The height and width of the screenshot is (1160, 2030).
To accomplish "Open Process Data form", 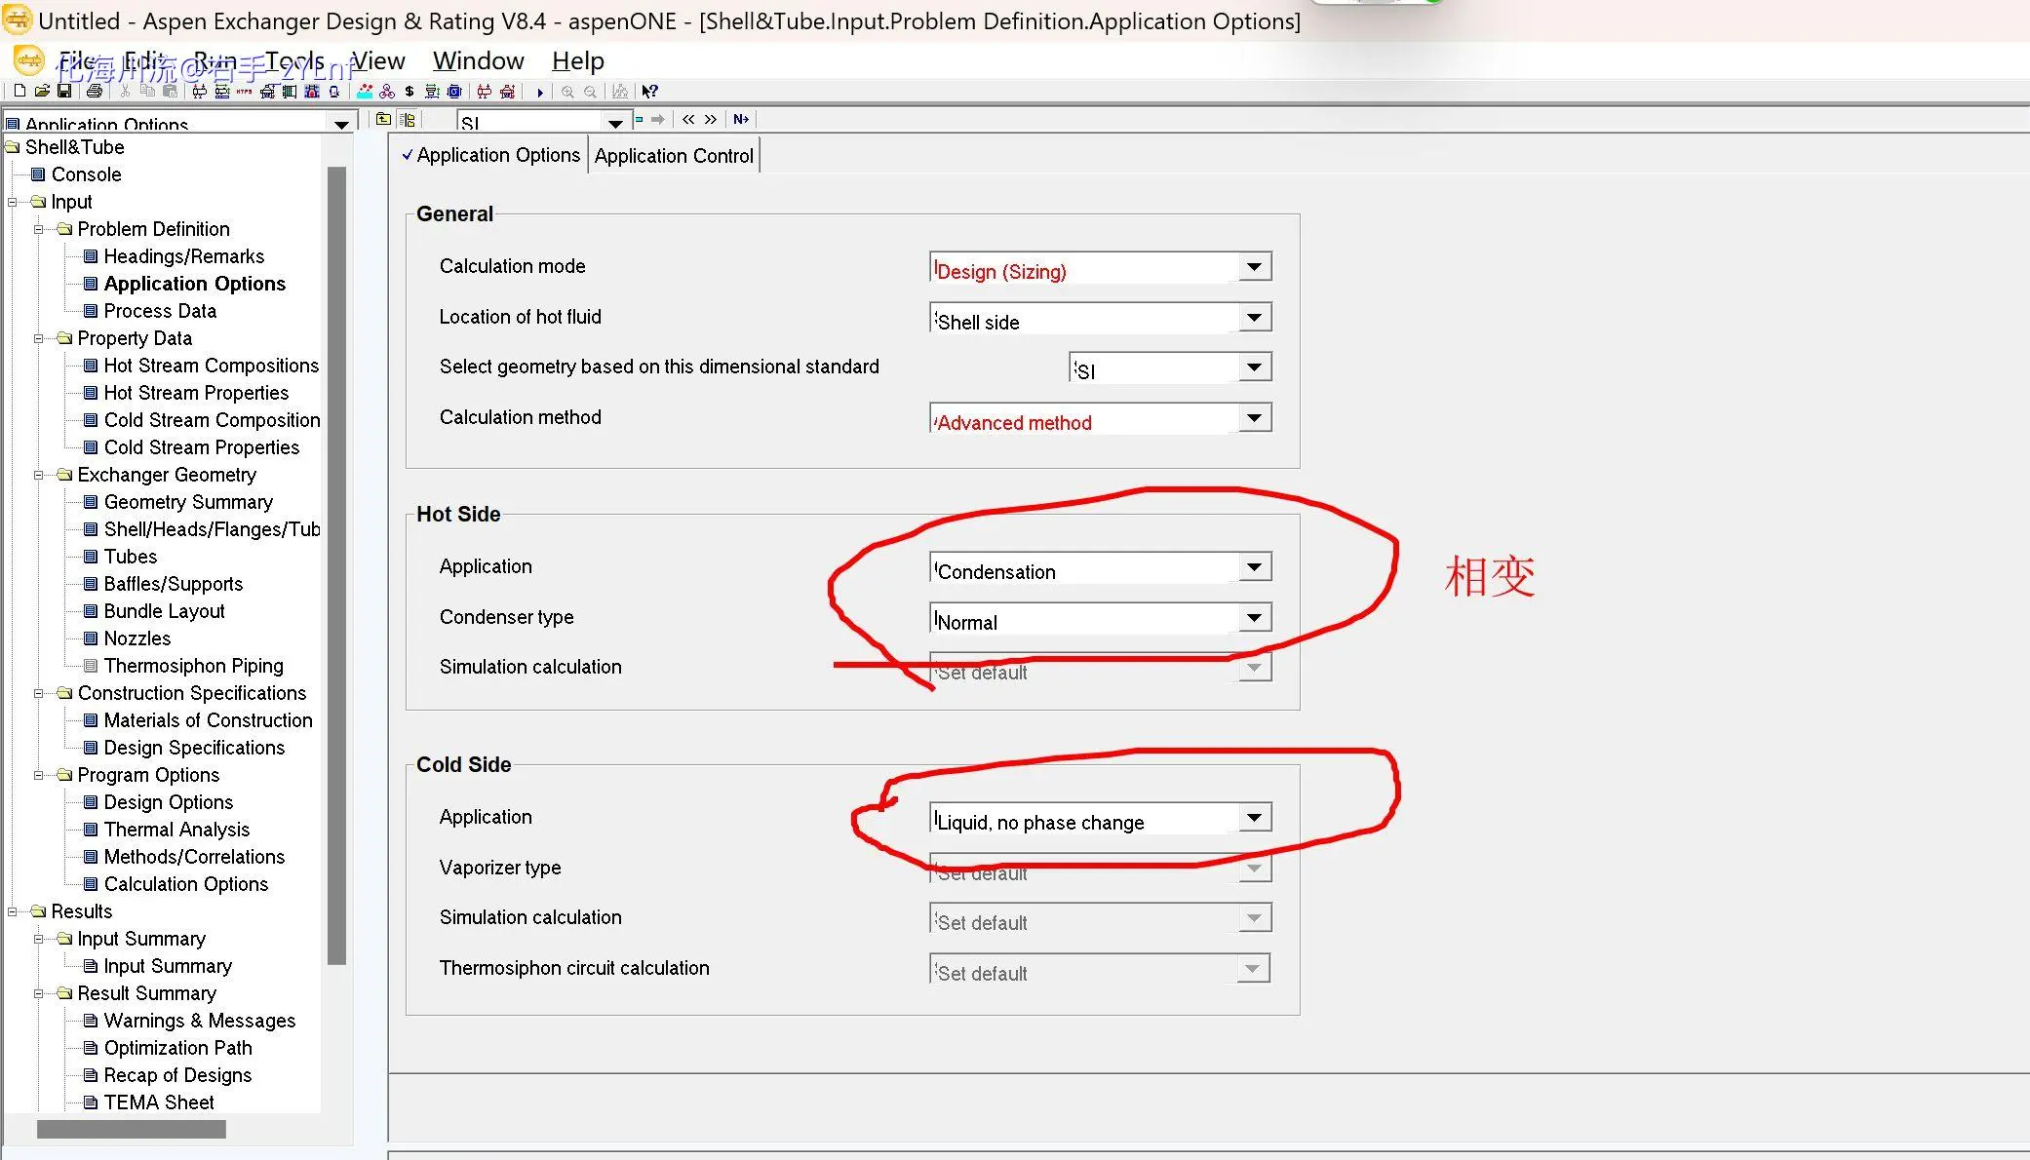I will tap(160, 311).
